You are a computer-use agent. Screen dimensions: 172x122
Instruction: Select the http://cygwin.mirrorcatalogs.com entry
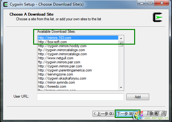coord(78,54)
